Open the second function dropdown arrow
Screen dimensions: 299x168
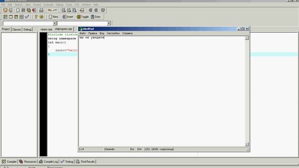point(108,23)
